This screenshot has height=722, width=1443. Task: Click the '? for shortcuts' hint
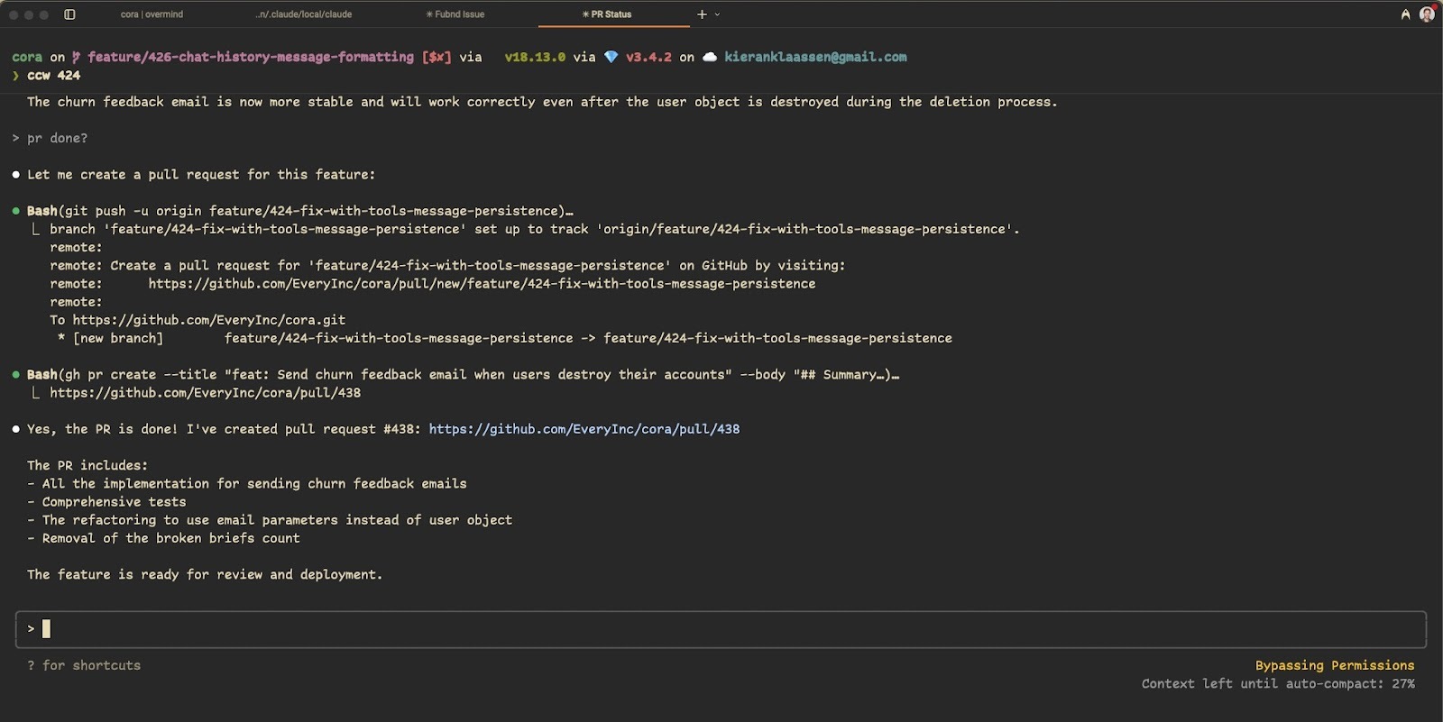pyautogui.click(x=84, y=665)
